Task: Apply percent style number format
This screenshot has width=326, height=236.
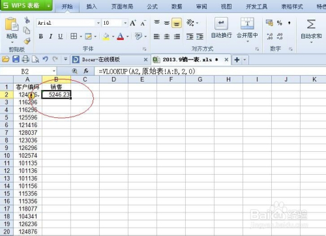Action: (279, 23)
